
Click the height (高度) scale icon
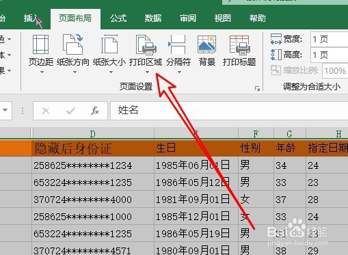276,55
